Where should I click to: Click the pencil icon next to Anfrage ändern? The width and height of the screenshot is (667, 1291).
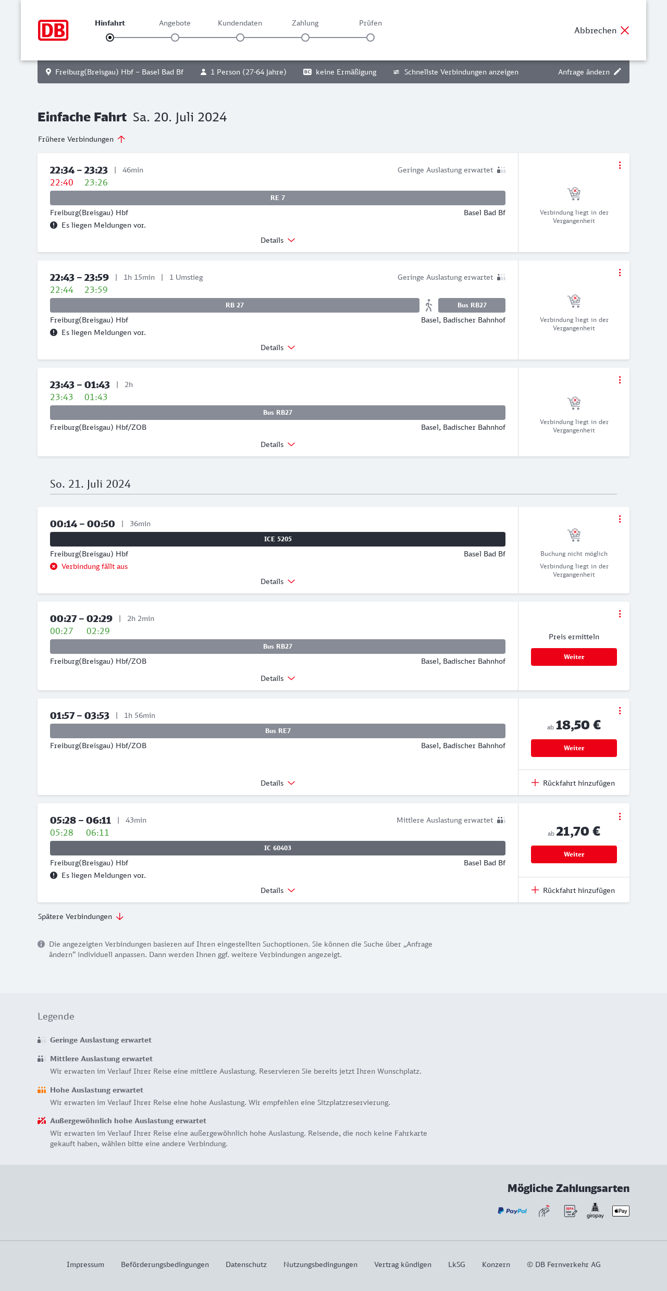(617, 72)
